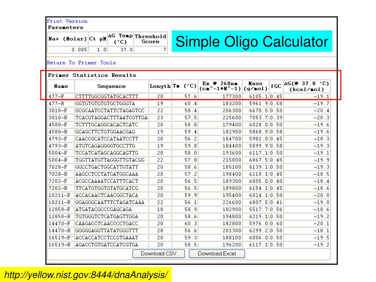Image resolution: width=376 pixels, height=282 pixels.
Task: Open the Print Version link
Action: (67, 21)
